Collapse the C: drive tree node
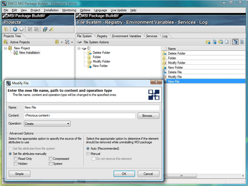The height and width of the screenshot is (186, 248). click(x=79, y=48)
